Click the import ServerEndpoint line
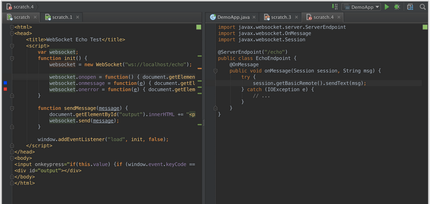The height and width of the screenshot is (204, 430). tap(282, 27)
